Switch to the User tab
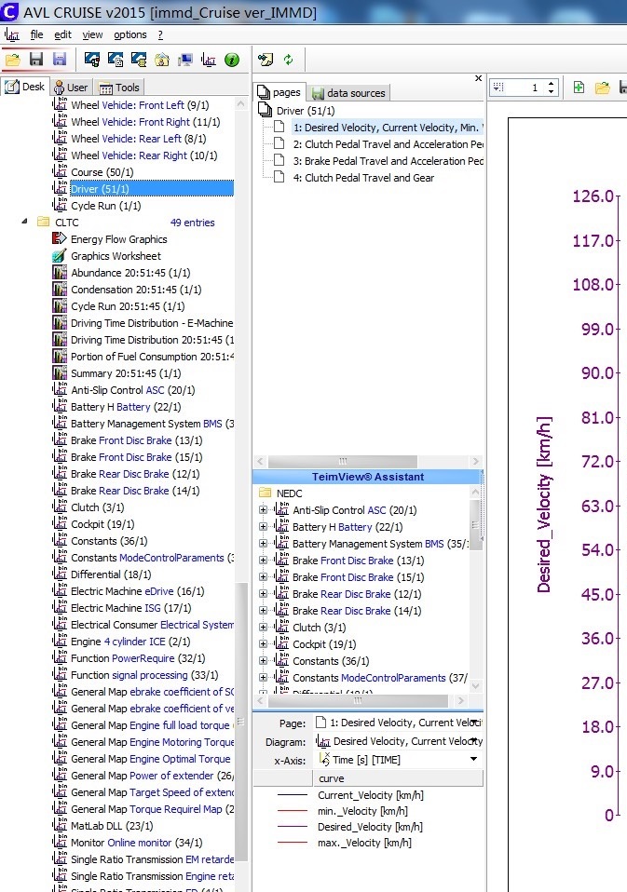The width and height of the screenshot is (627, 892). pyautogui.click(x=71, y=87)
